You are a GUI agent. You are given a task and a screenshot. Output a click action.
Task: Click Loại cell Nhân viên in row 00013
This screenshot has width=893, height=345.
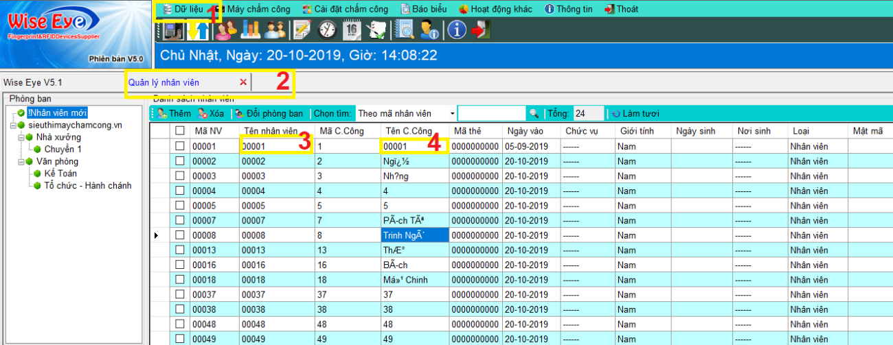817,250
